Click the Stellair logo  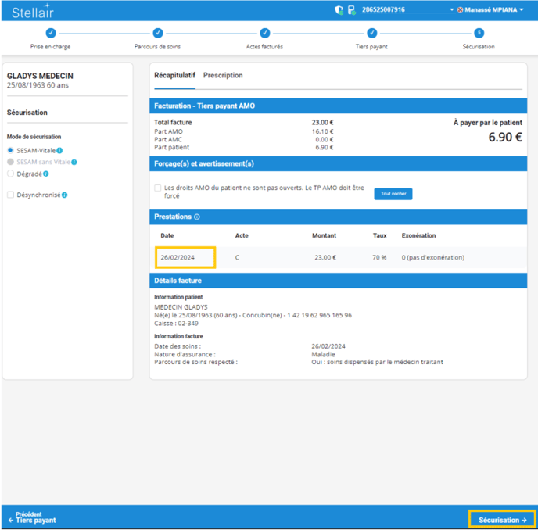pyautogui.click(x=33, y=12)
